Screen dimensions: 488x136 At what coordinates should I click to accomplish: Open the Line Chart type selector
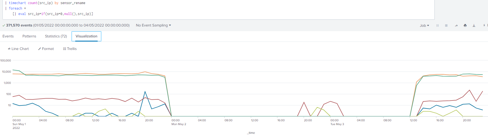tap(18, 49)
